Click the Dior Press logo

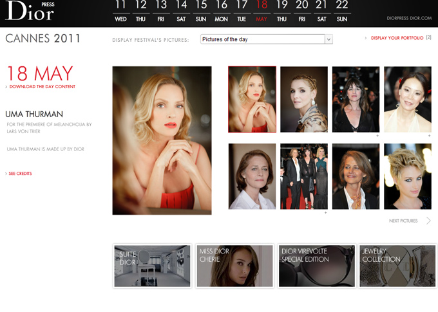30,11
